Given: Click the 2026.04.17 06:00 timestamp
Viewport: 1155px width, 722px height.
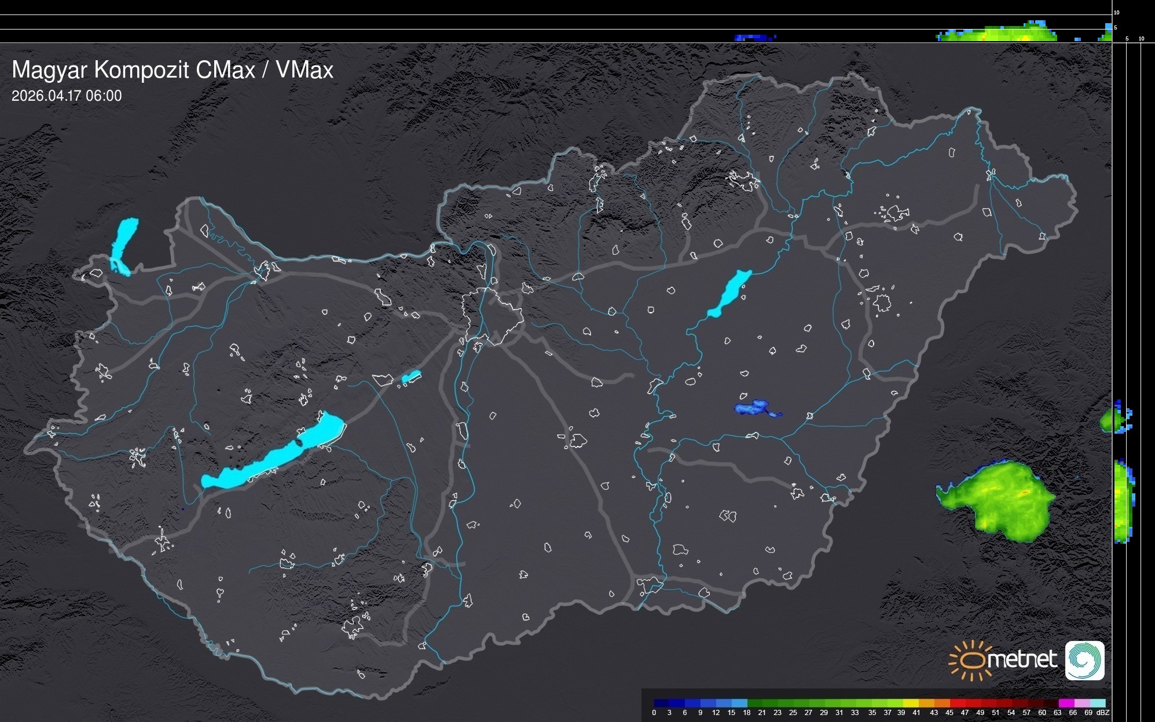Looking at the screenshot, I should click(67, 96).
